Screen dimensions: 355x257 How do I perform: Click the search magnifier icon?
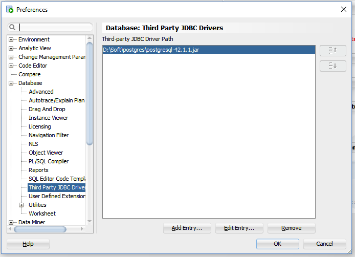pyautogui.click(x=12, y=27)
